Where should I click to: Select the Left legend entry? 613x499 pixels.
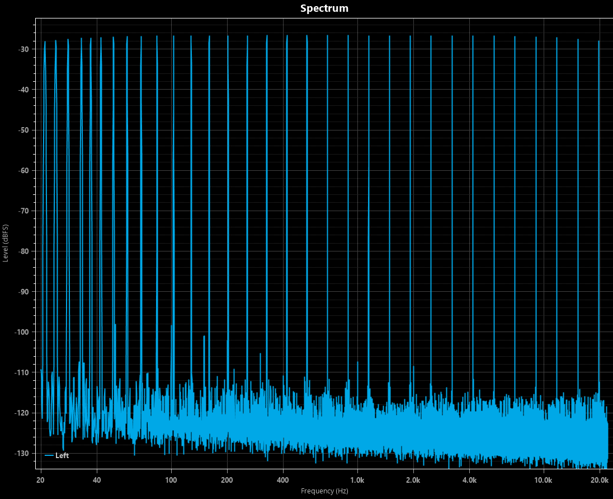pyautogui.click(x=56, y=455)
